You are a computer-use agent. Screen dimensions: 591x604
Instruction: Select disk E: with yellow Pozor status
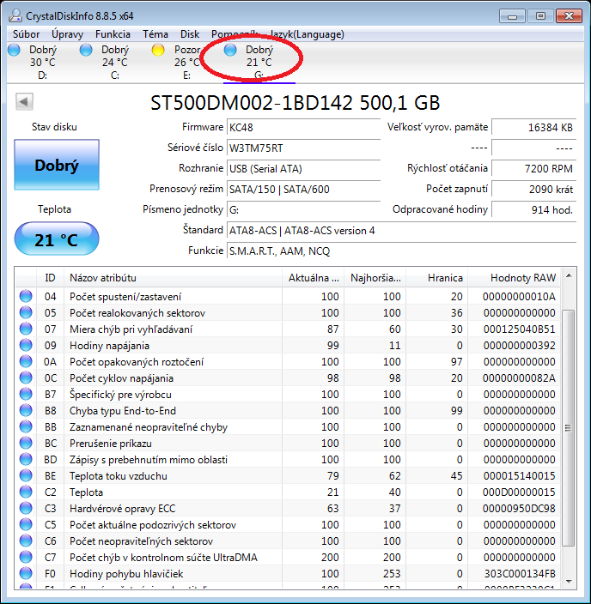[177, 62]
